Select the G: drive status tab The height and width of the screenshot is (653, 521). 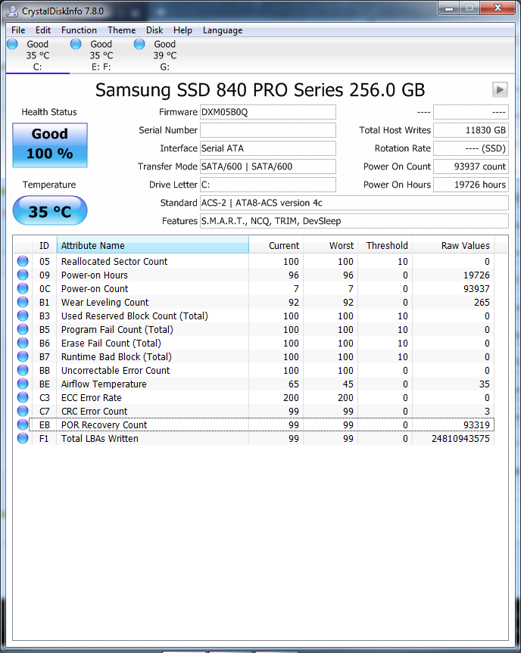165,55
